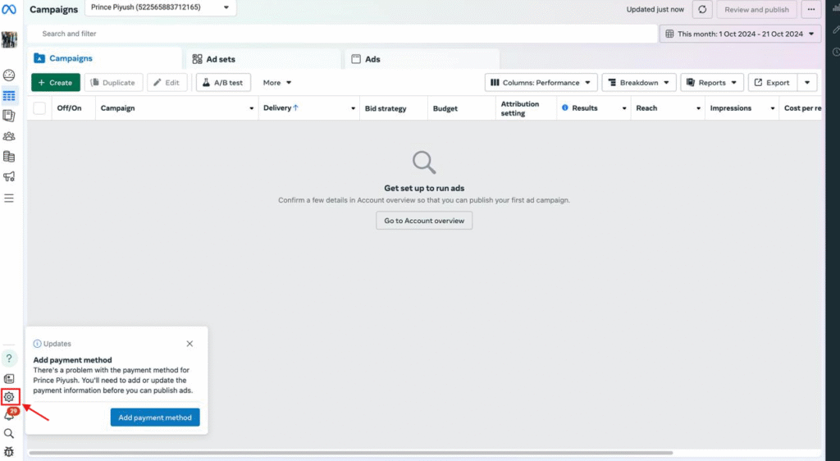Click the refresh icon button

pyautogui.click(x=702, y=10)
